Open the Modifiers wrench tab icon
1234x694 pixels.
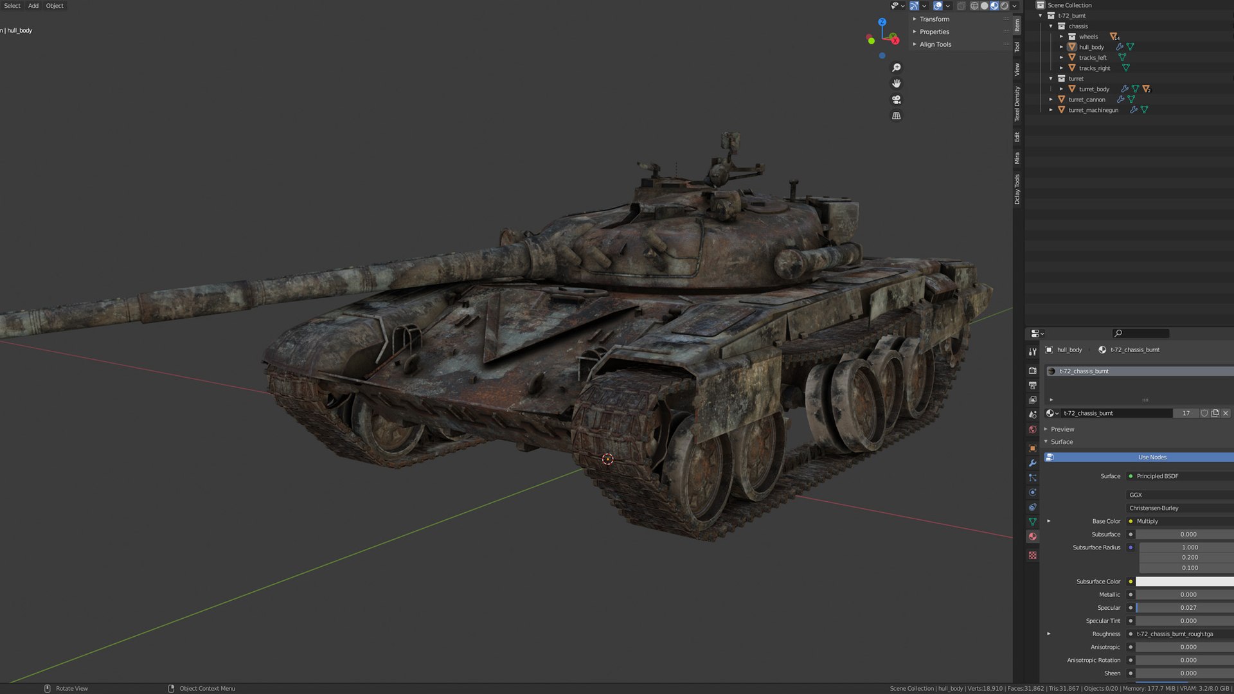(x=1033, y=463)
